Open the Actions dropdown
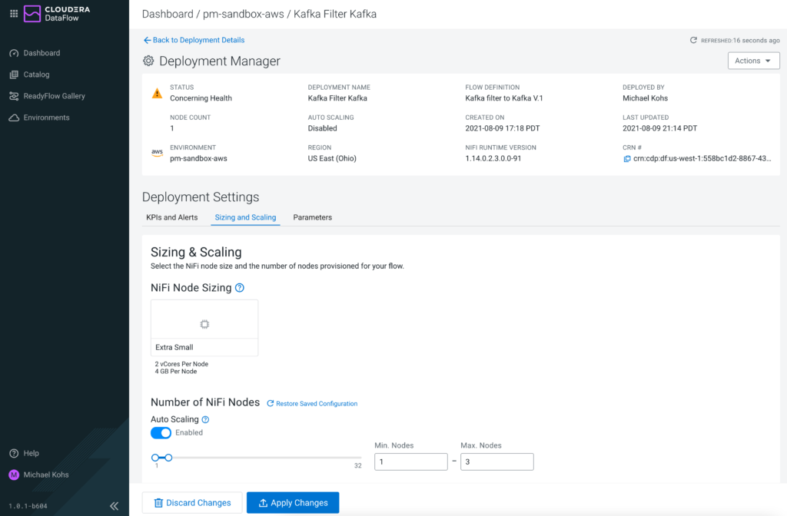This screenshot has width=787, height=516. pyautogui.click(x=753, y=61)
